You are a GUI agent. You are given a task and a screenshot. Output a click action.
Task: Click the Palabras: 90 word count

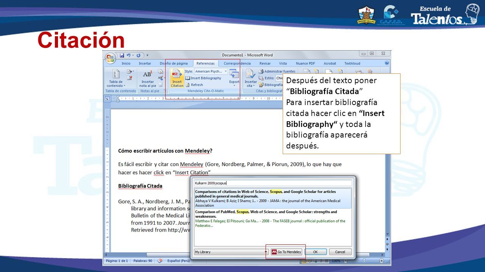coord(142,261)
